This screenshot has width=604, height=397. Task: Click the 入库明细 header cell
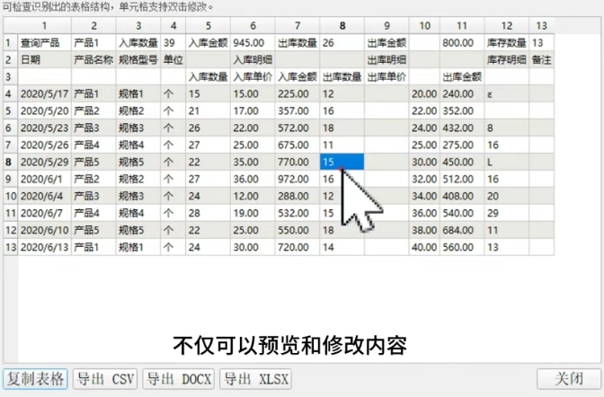[253, 59]
